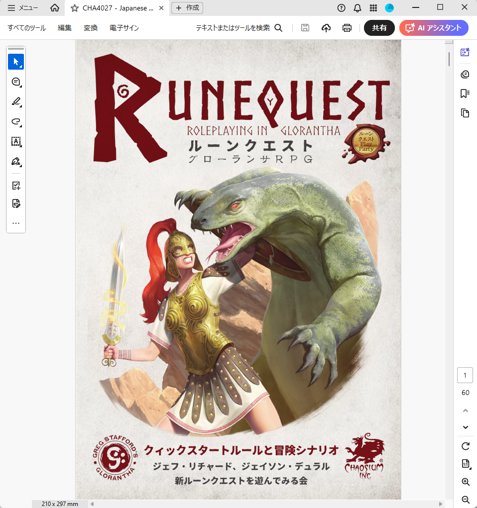477x508 pixels.
Task: Select the highlighter tool
Action: click(x=16, y=102)
